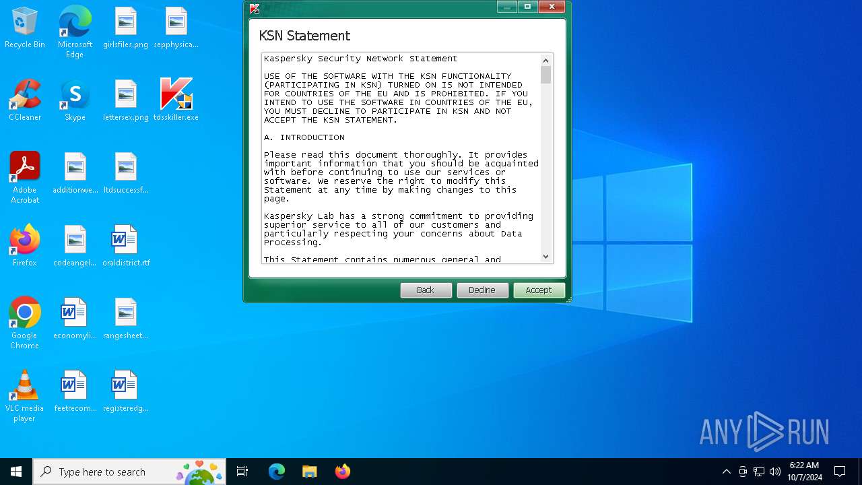Close the KSN Statement dialog
This screenshot has width=862, height=485.
click(552, 7)
